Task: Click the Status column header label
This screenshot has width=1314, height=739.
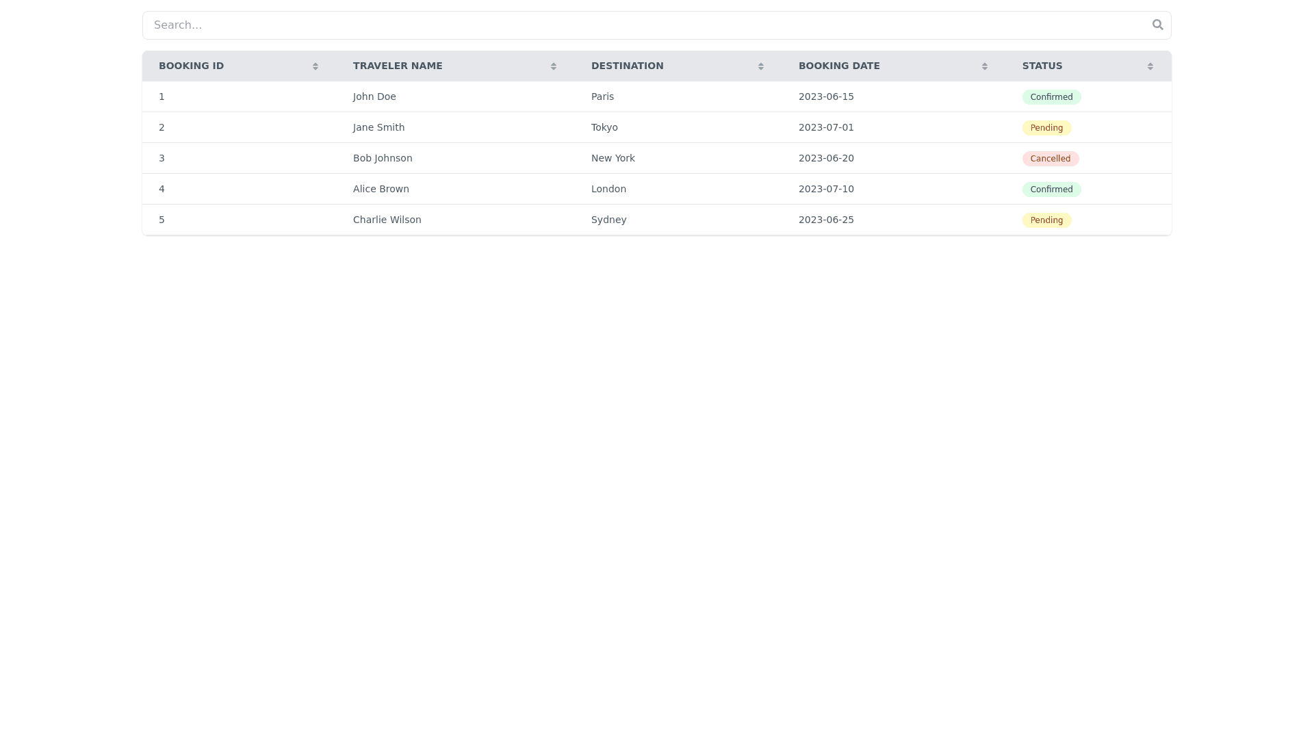Action: (x=1042, y=66)
